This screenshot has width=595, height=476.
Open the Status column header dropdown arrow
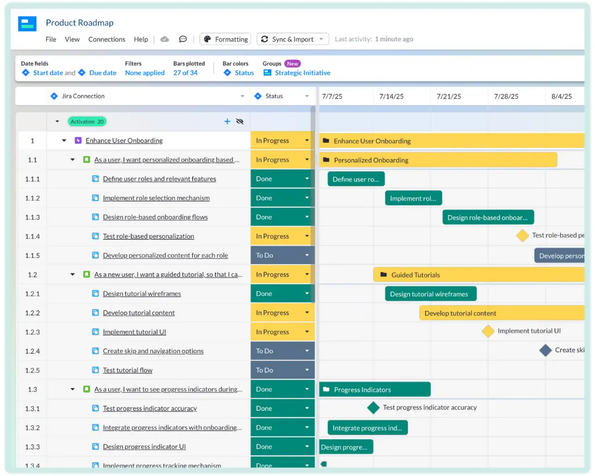(307, 96)
